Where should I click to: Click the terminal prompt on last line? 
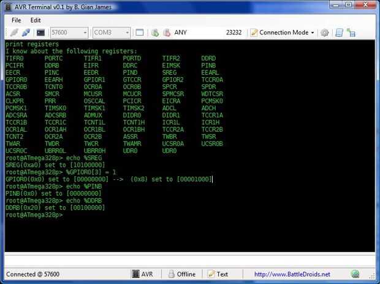34,215
